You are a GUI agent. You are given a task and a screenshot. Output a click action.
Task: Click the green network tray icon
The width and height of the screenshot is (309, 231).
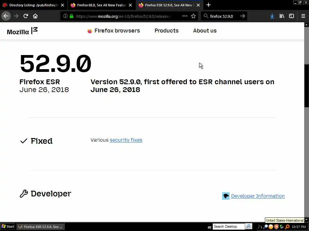[282, 227]
